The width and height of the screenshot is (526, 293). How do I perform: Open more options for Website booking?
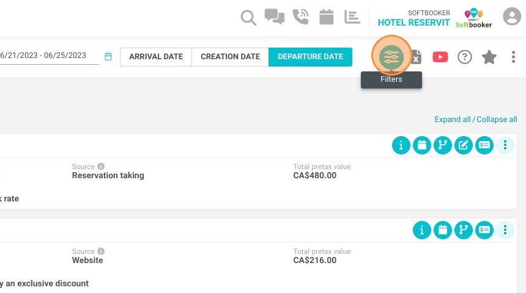click(505, 230)
